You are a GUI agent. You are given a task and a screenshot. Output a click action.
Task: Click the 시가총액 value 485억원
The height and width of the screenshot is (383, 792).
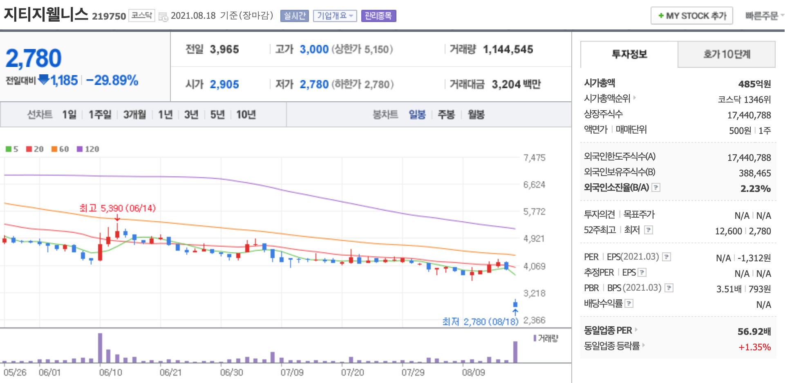pos(754,84)
